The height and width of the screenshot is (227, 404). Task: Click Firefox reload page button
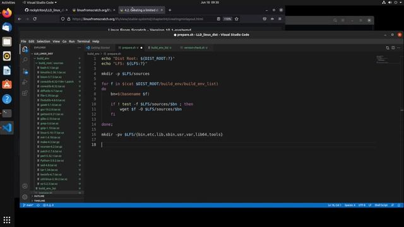[35, 19]
